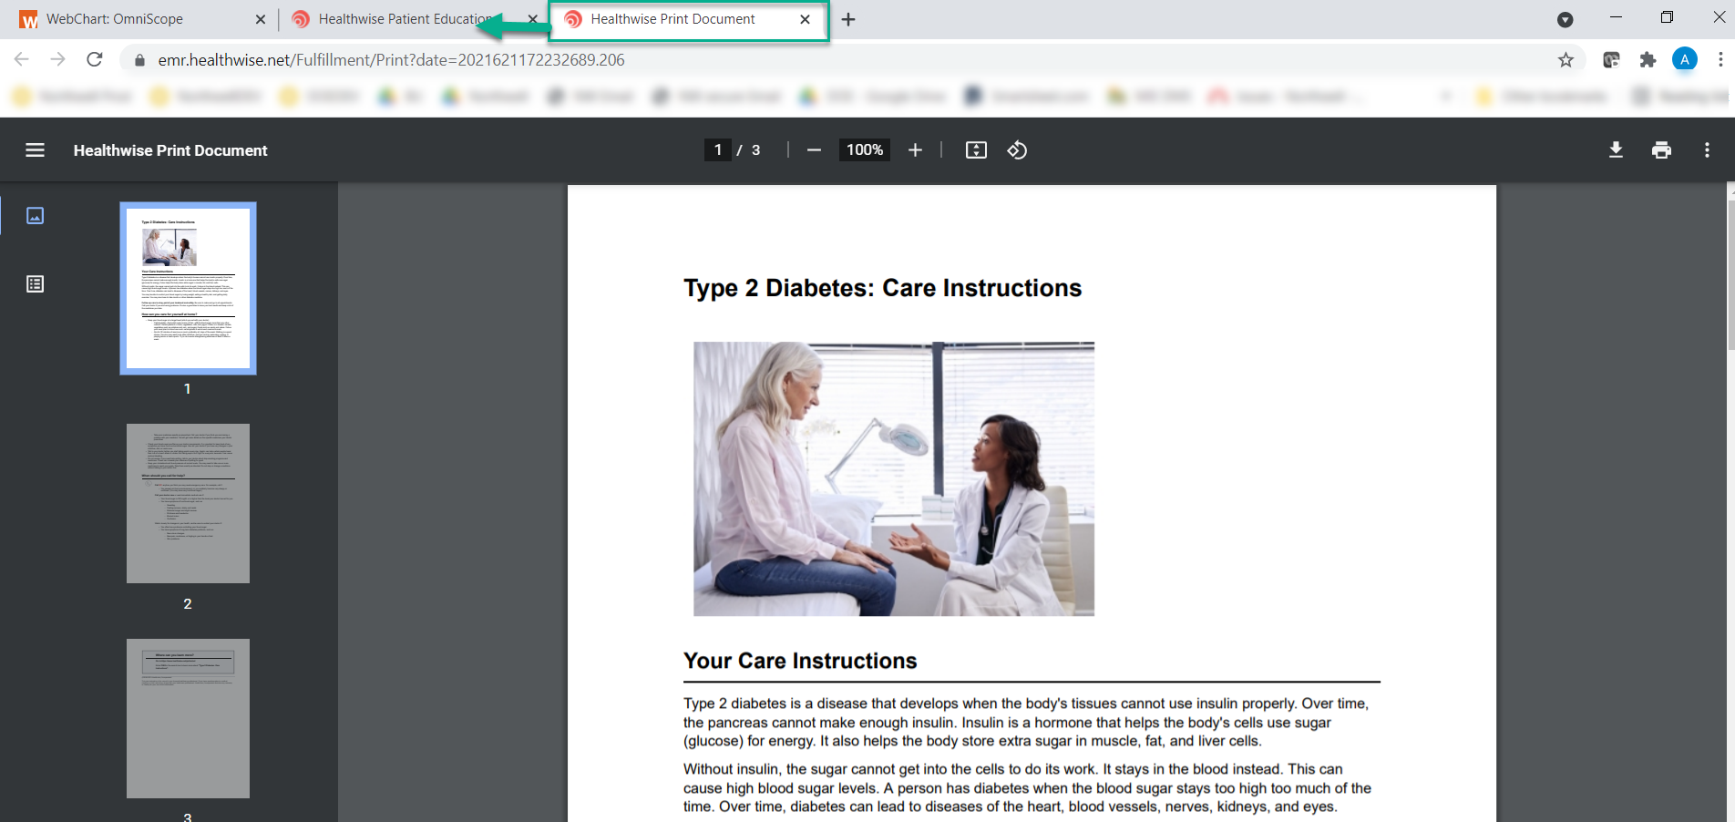Screen dimensions: 1735x822
Task: Toggle the PDF sidebar hamburger menu
Action: click(35, 150)
